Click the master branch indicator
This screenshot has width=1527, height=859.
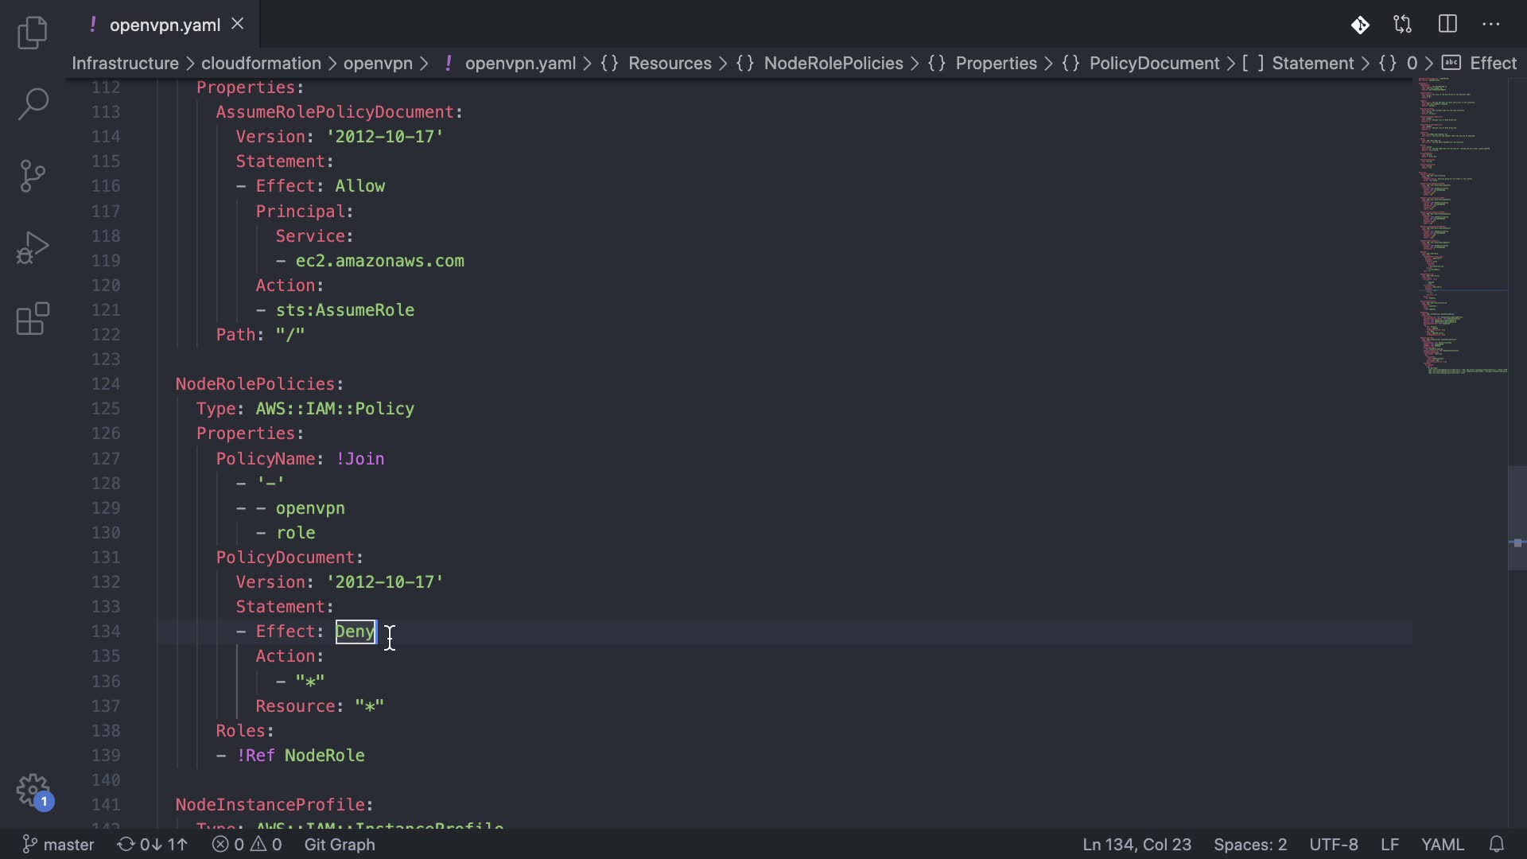tap(59, 845)
